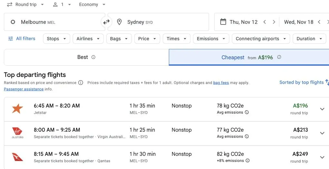Viewport: 329px width, 169px height.
Task: Click the All filters sliders icon
Action: [x=11, y=39]
